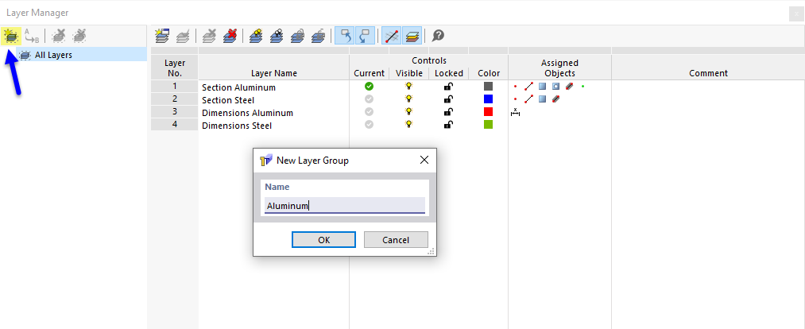The width and height of the screenshot is (805, 329).
Task: Select the Dimensions Aluminum layer name
Action: pyautogui.click(x=247, y=113)
